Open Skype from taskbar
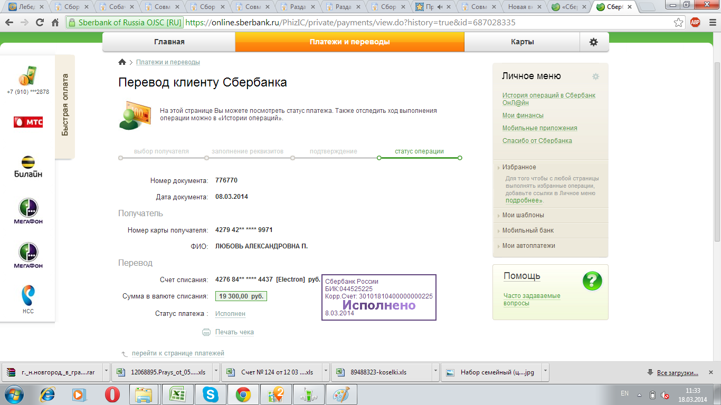 (x=211, y=394)
